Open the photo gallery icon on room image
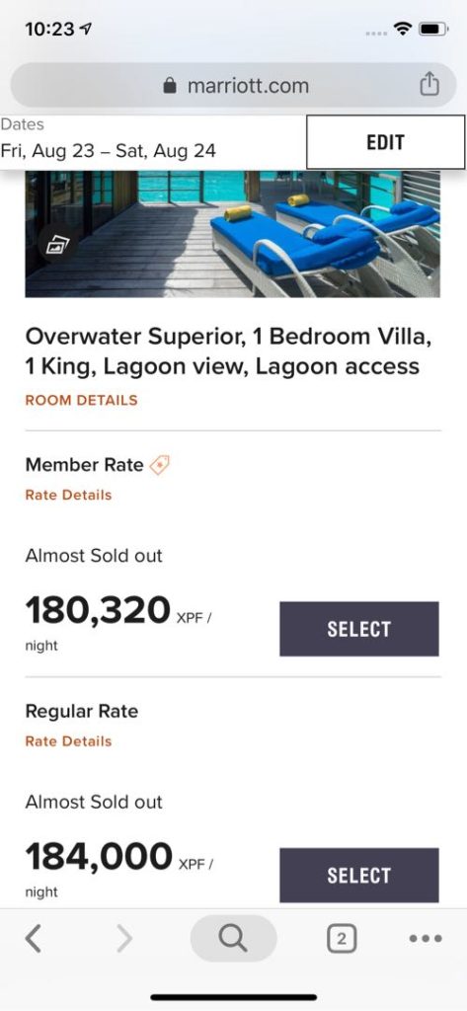The width and height of the screenshot is (467, 1011). (x=56, y=245)
